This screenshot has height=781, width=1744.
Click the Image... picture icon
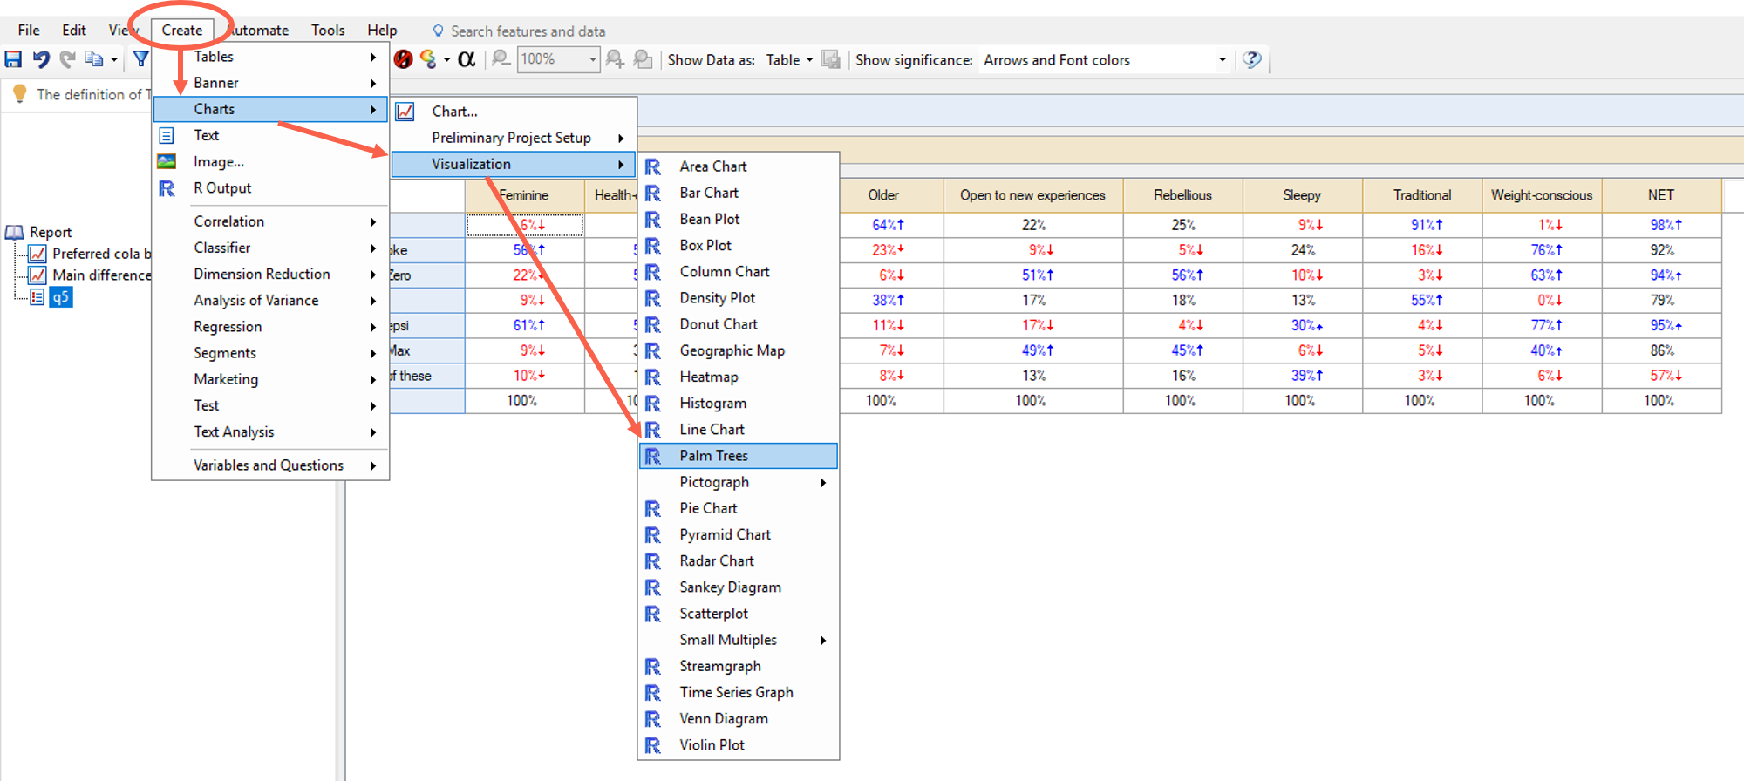tap(167, 161)
